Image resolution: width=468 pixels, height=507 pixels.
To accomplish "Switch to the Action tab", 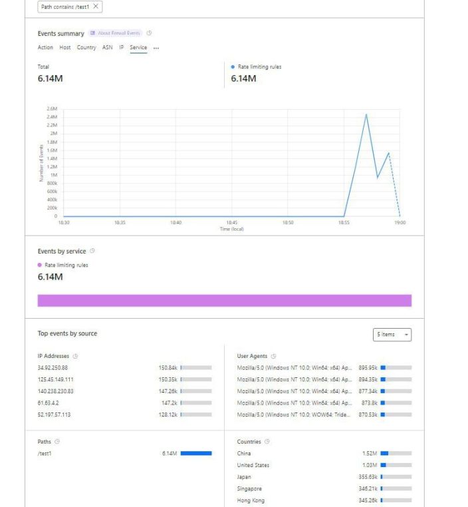I will click(45, 47).
